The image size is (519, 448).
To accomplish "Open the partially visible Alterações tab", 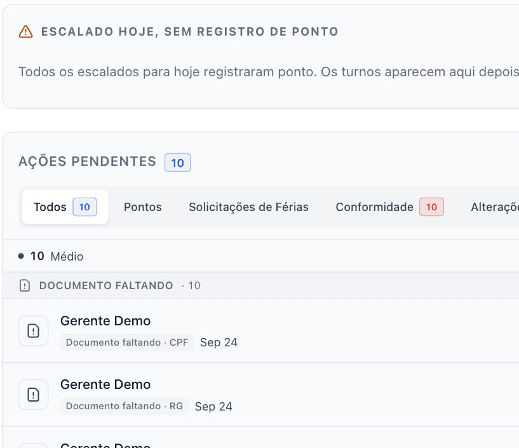I will 495,207.
